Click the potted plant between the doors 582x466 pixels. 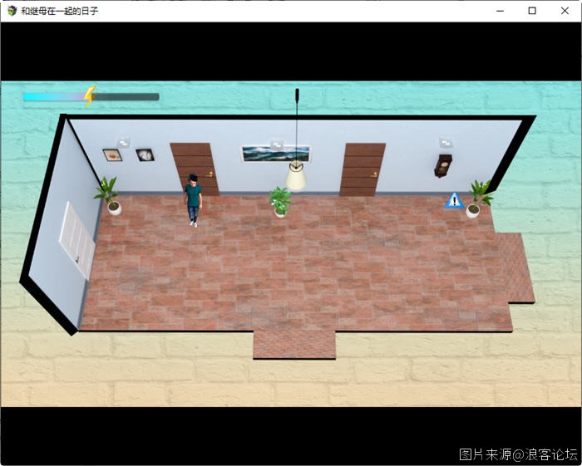(281, 201)
